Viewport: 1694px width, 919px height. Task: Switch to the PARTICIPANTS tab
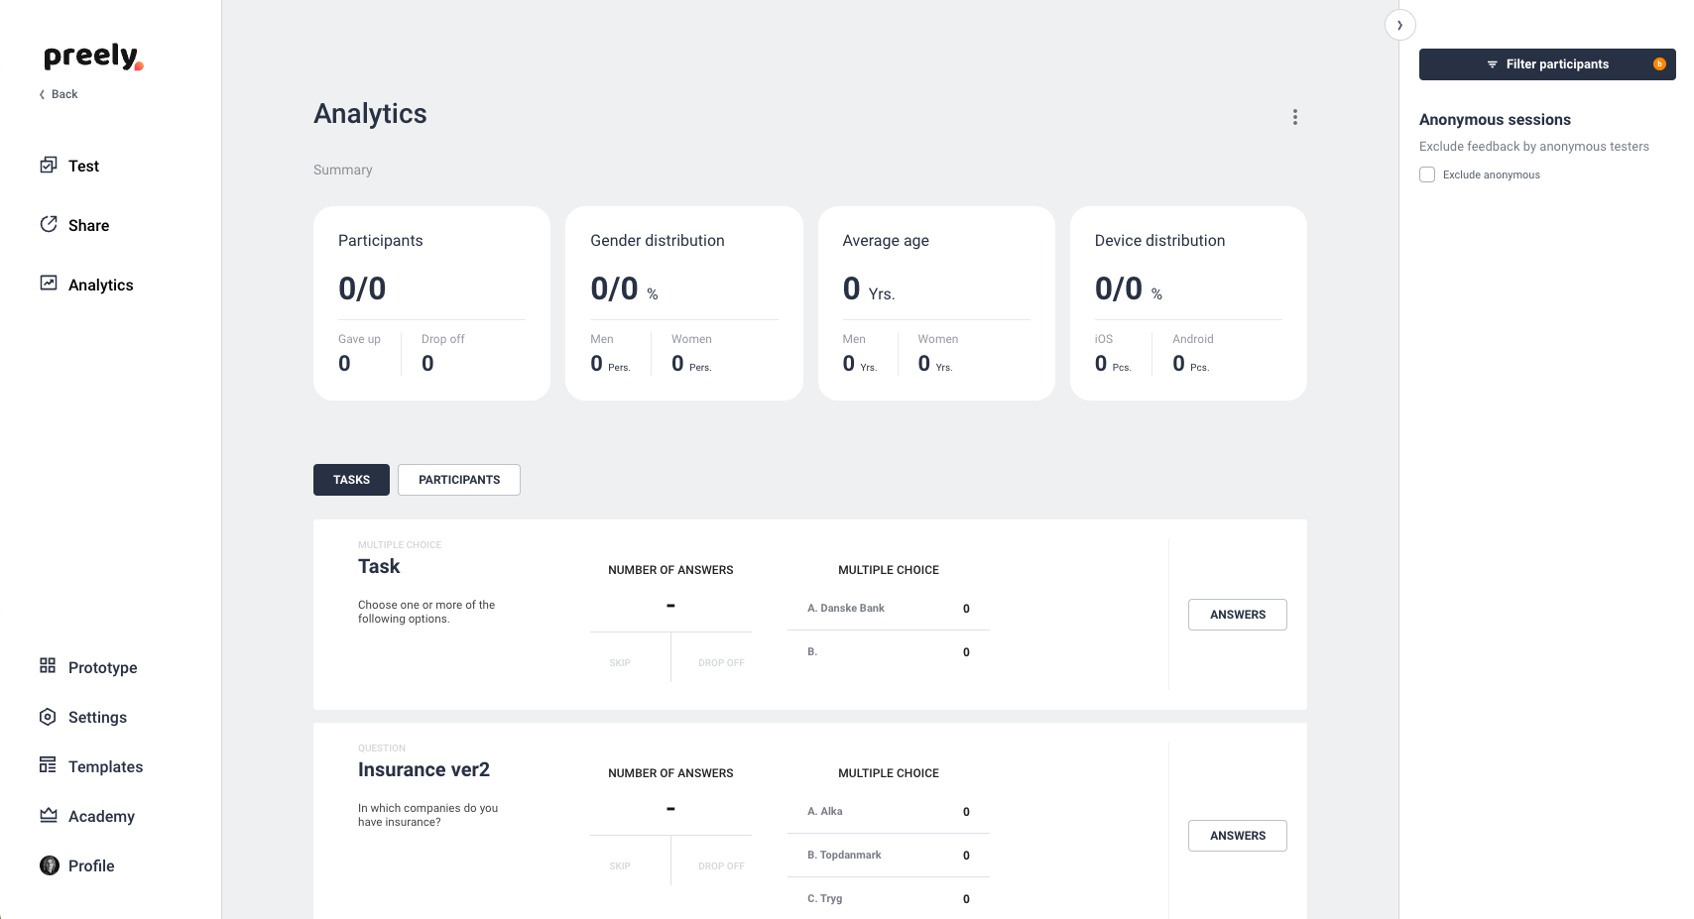click(x=458, y=480)
